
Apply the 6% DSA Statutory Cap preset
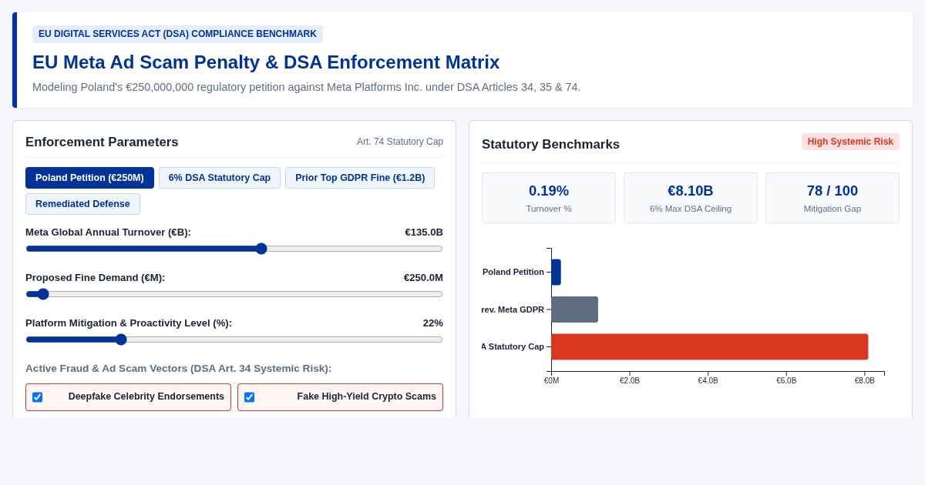pyautogui.click(x=220, y=178)
